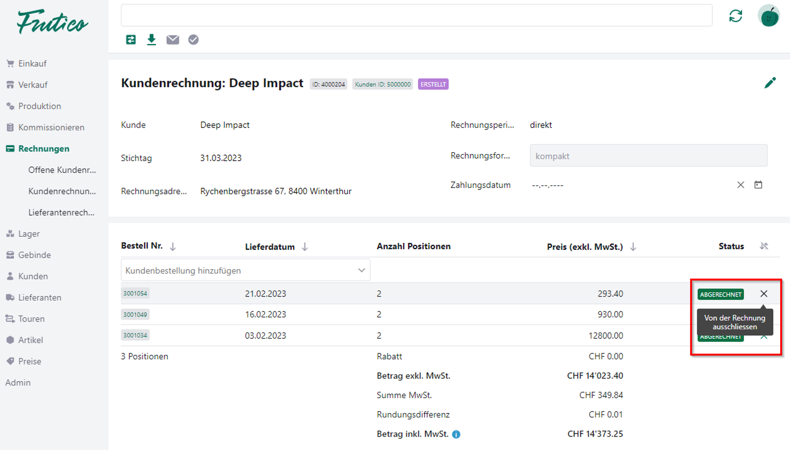Open the Zahlungsdatum calendar picker
This screenshot has height=450, width=790.
point(758,185)
